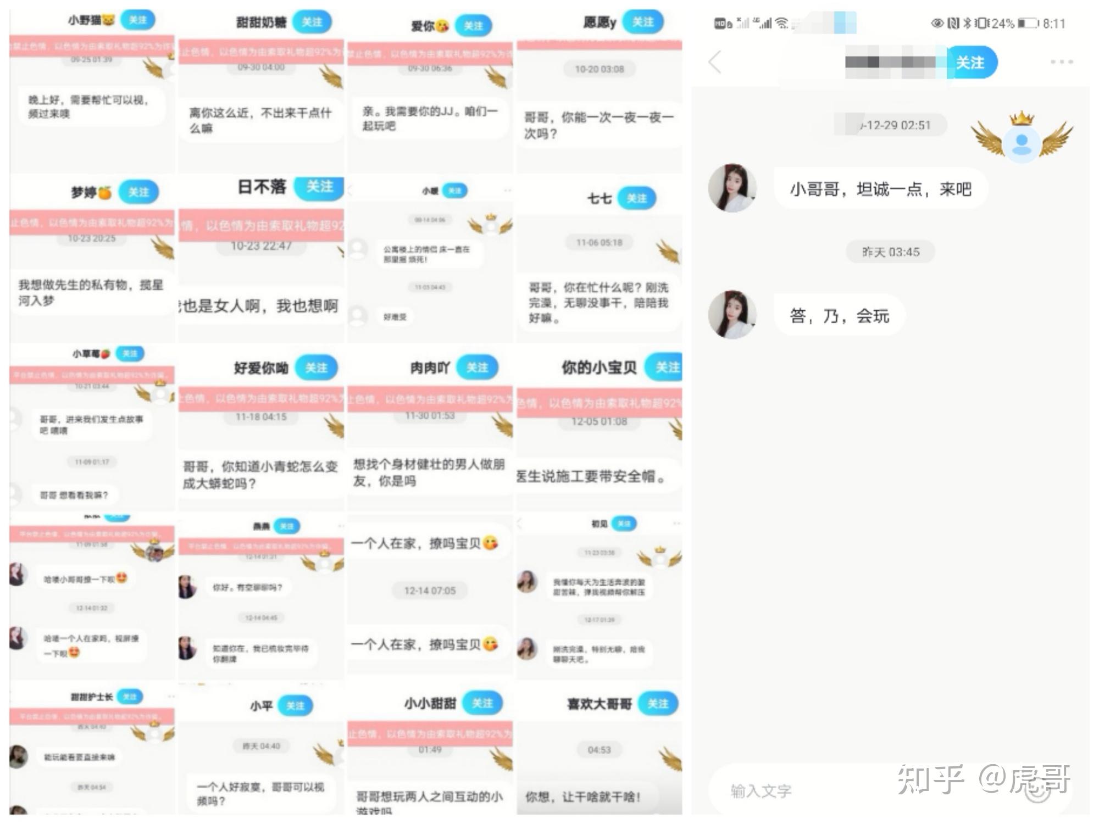
Task: Follow 喜欢大哥哥 with the 关注 button
Action: click(658, 704)
